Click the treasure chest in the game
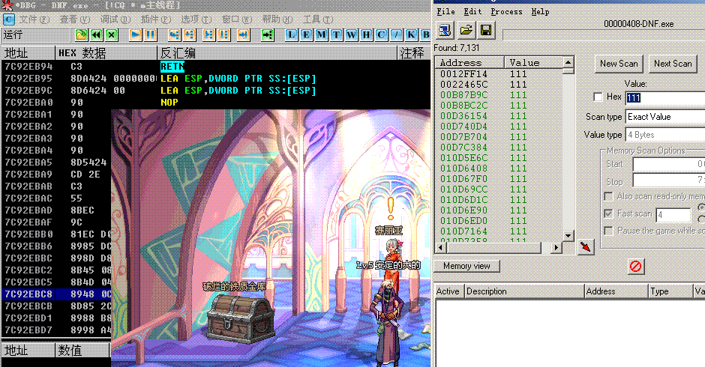Screen dimensions: 705x367 (x=241, y=318)
